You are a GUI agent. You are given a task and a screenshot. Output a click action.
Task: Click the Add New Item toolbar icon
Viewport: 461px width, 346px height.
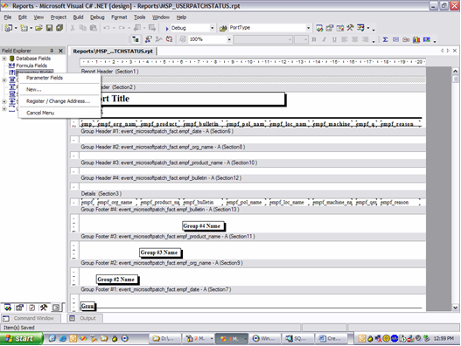24,28
